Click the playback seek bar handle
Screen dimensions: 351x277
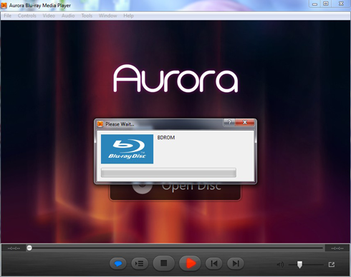point(29,248)
